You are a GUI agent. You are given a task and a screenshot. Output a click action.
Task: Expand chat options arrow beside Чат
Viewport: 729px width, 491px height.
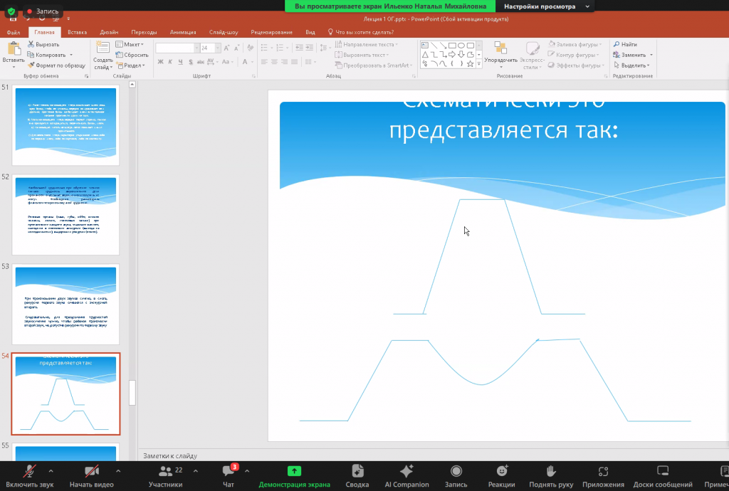pyautogui.click(x=247, y=471)
